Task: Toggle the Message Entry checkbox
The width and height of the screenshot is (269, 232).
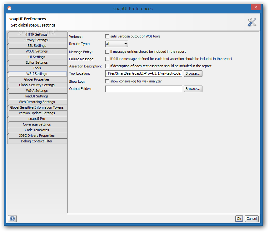Action: 107,52
